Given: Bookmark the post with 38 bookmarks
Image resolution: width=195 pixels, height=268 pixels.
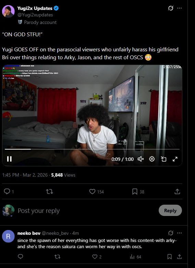Looking at the screenshot, I should point(138,192).
